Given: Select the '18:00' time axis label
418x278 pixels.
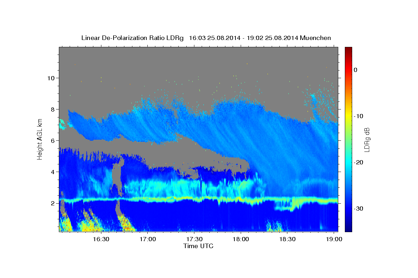Looking at the screenshot, I should click(241, 239).
